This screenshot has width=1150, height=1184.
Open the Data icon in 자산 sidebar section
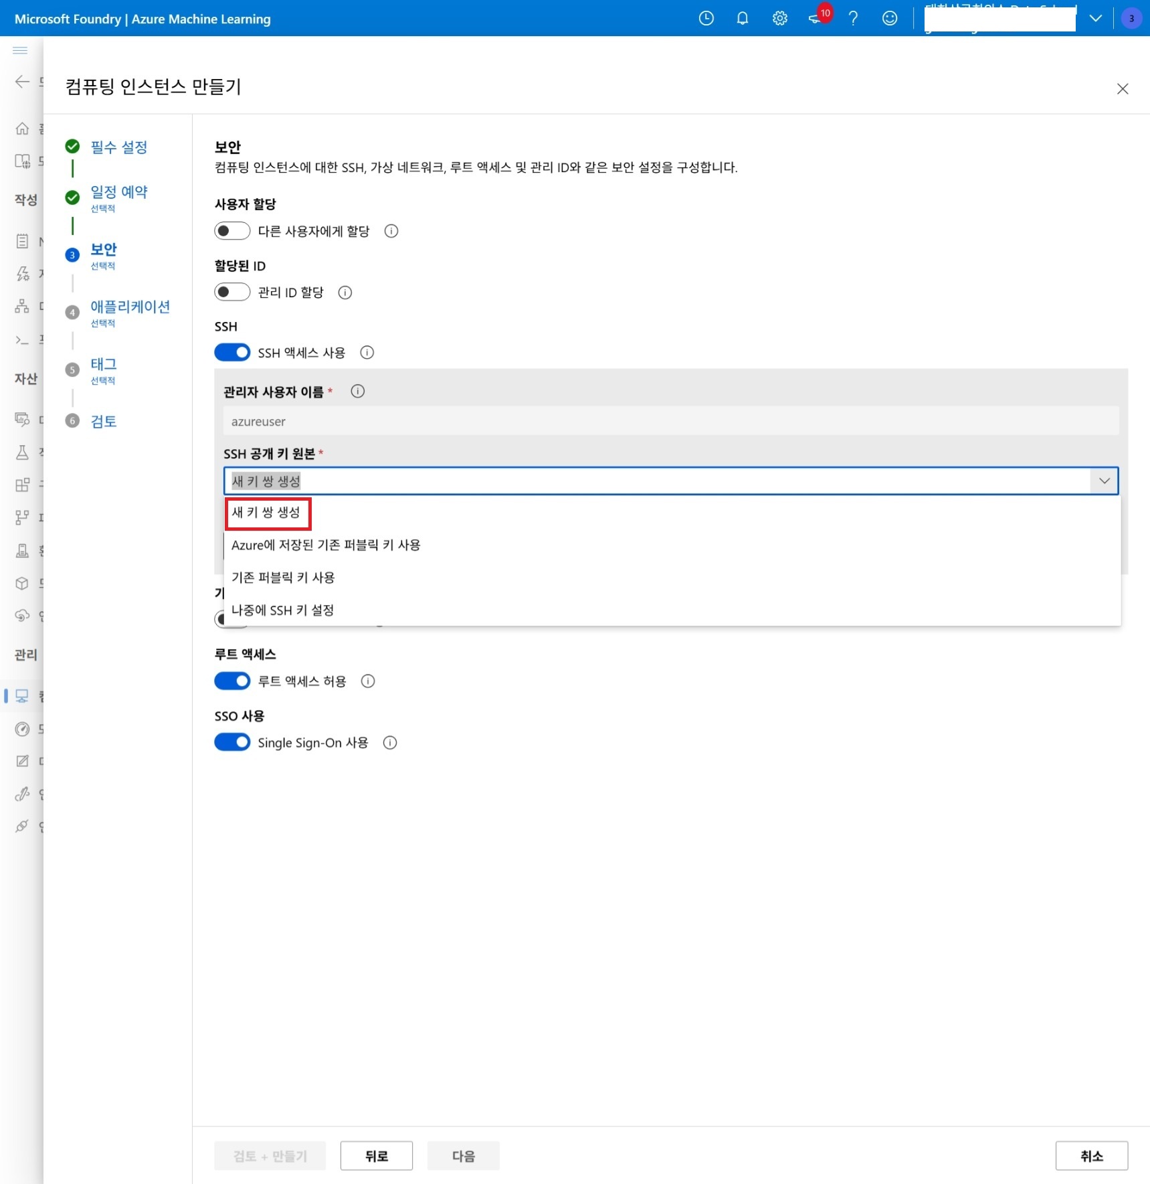click(x=22, y=420)
